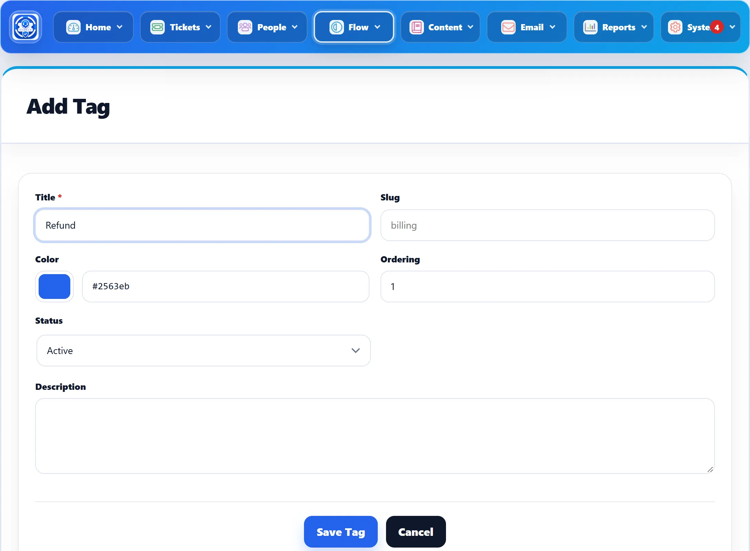Click the Ordering input field

point(547,287)
